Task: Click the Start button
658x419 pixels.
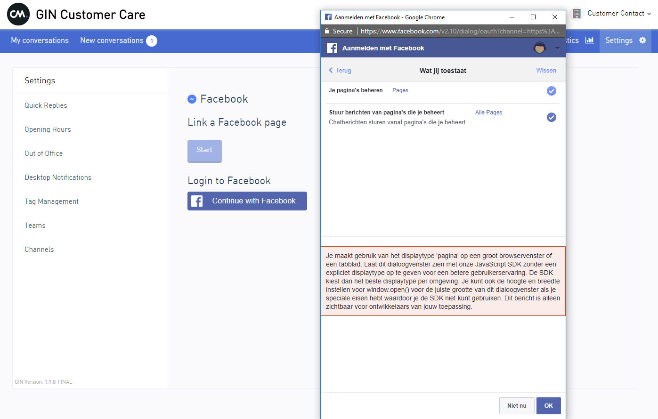Action: pyautogui.click(x=204, y=151)
